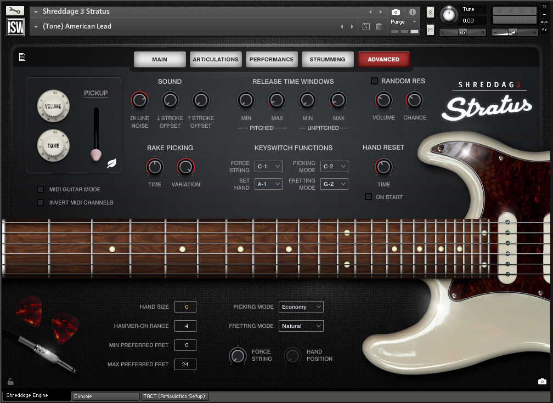Open the TACT (Articulation Setup) script tab
This screenshot has width=553, height=403.
pos(174,396)
